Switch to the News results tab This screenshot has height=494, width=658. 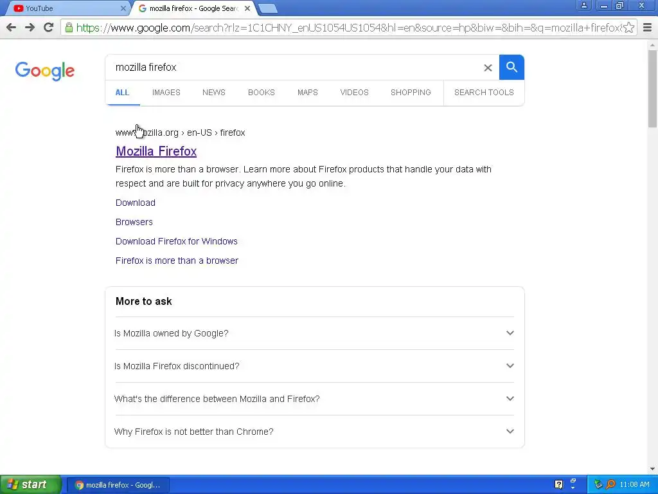213,93
